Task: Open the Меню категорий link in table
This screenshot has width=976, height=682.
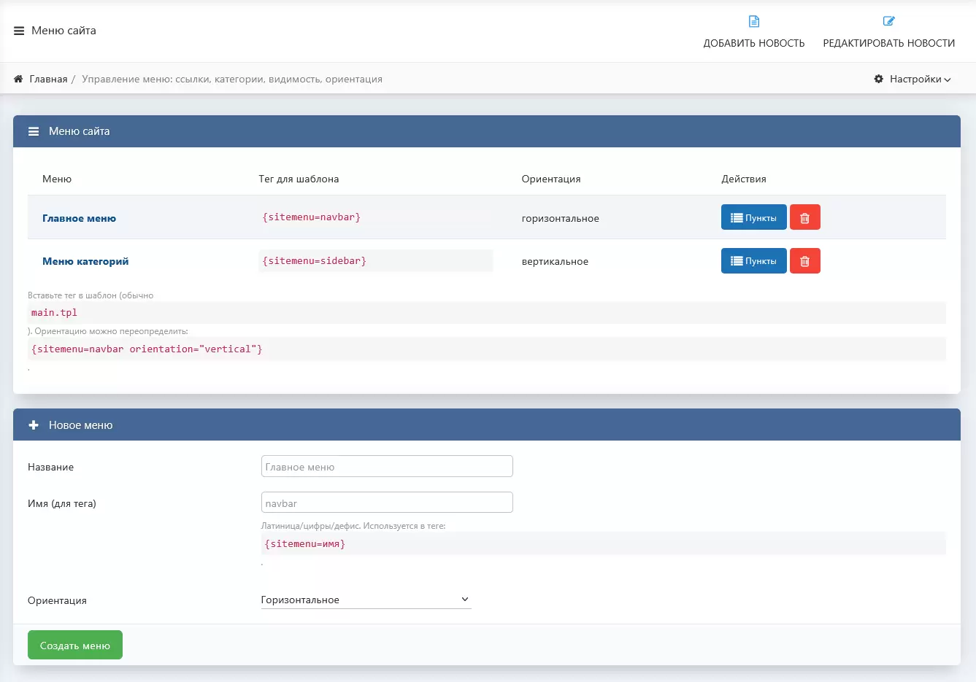Action: click(x=85, y=261)
